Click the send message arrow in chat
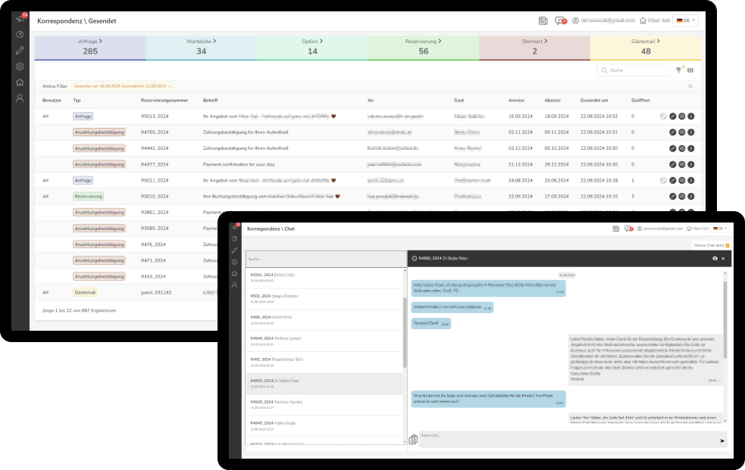This screenshot has width=745, height=470. coord(722,440)
